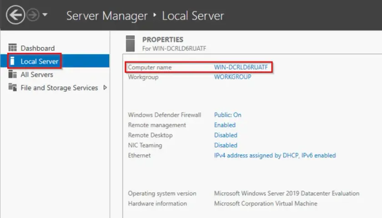Click the NIC Teaming label
Screen dimensions: 382x218
click(x=145, y=145)
